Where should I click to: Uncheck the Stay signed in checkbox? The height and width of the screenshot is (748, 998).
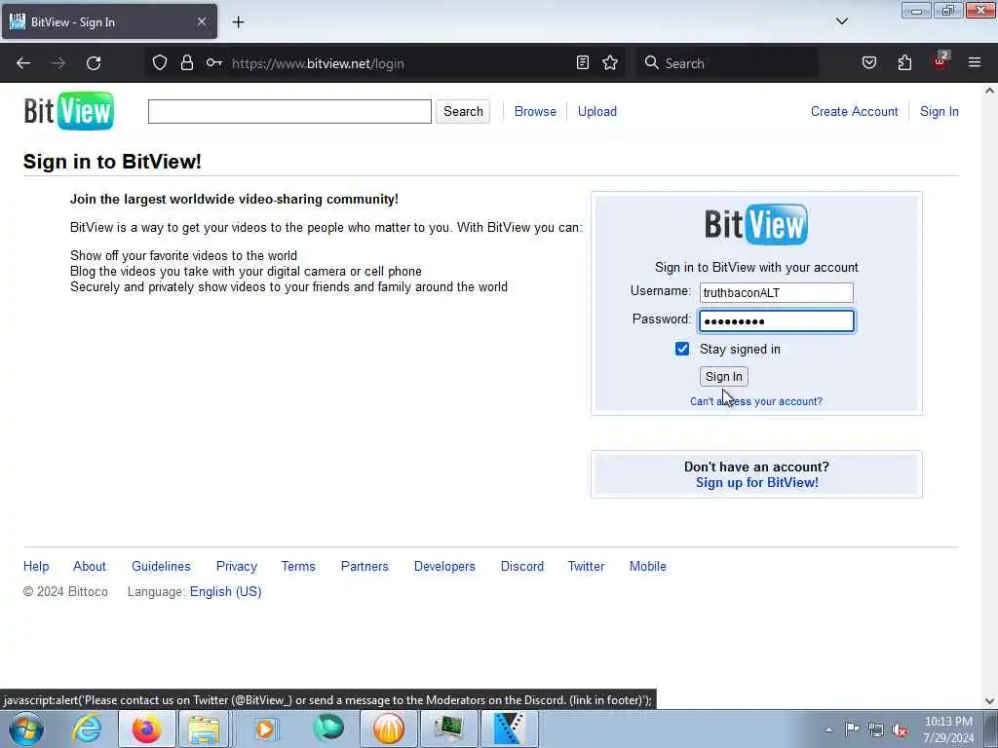click(682, 349)
